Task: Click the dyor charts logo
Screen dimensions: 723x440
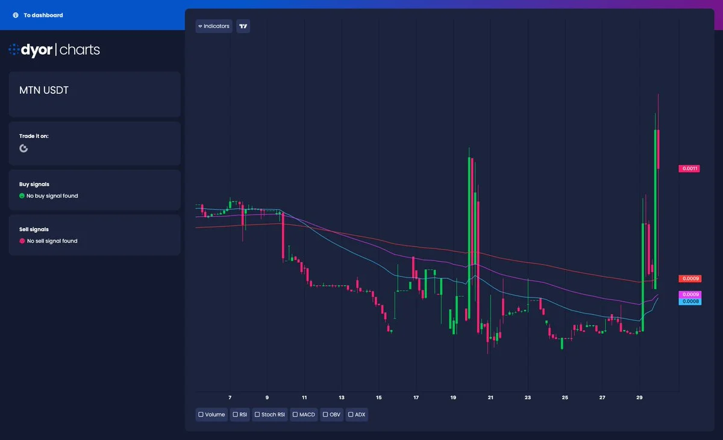Action: tap(54, 50)
